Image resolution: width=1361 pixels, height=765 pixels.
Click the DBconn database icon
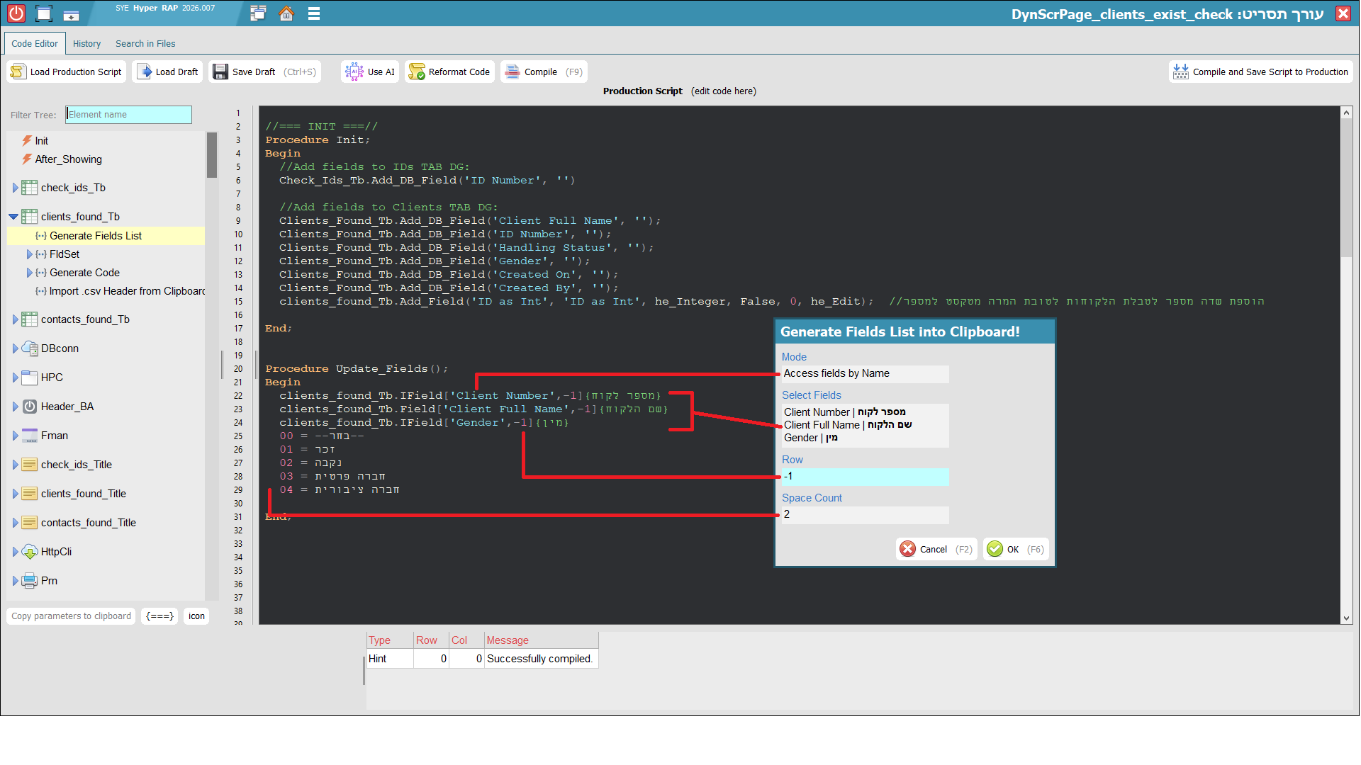pyautogui.click(x=30, y=348)
